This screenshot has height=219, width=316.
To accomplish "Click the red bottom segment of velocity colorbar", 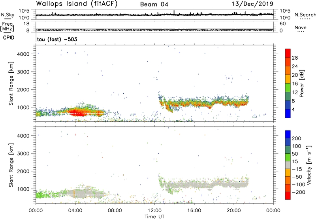I will coord(288,196).
